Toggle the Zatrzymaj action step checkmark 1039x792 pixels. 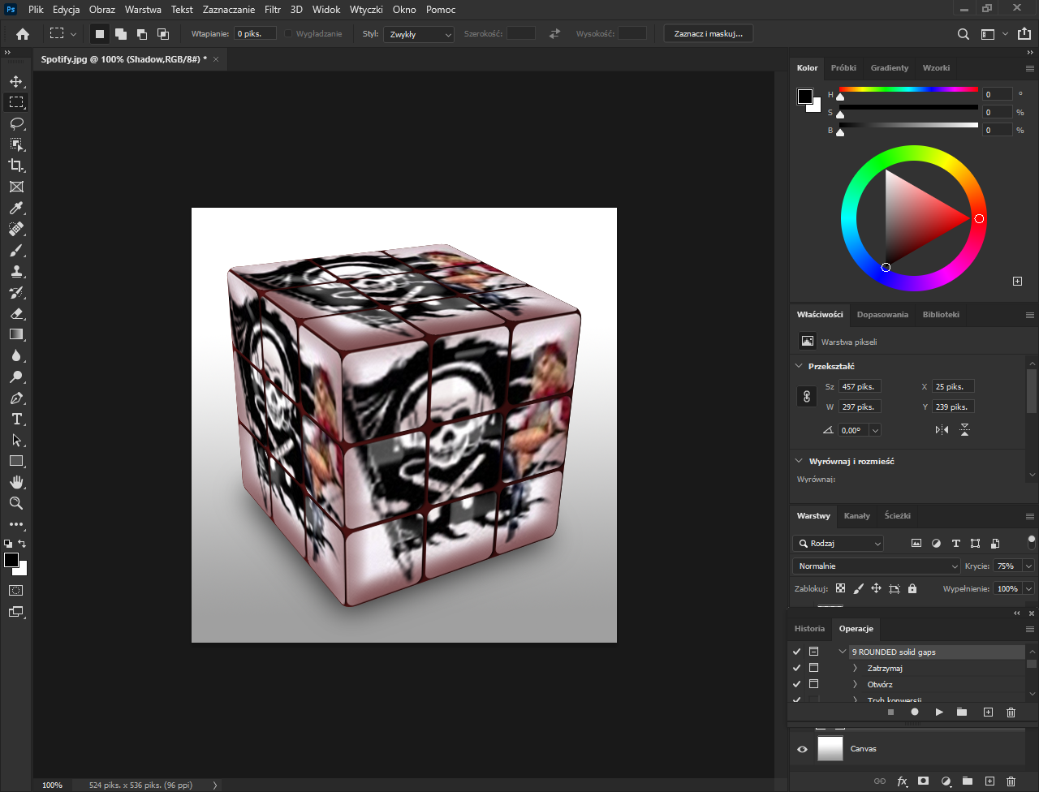pos(797,668)
